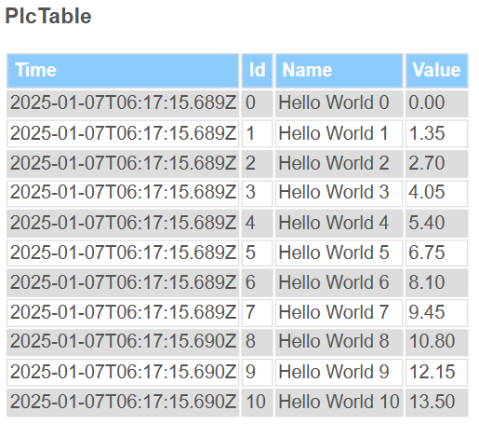Click the value 10.80 cell

(436, 342)
